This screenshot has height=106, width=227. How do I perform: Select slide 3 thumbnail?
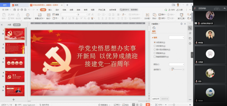pyautogui.click(x=15, y=62)
